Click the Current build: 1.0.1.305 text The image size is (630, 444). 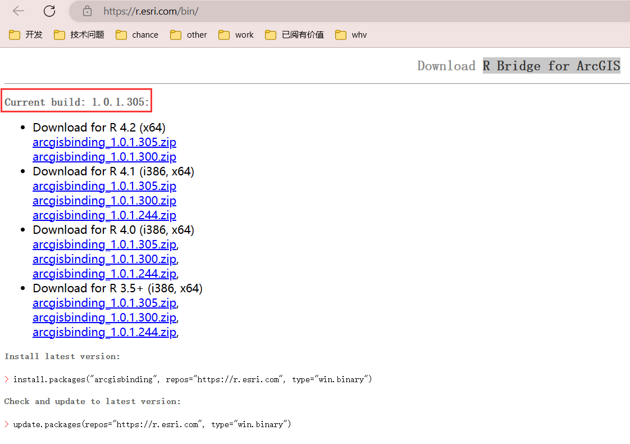click(77, 102)
